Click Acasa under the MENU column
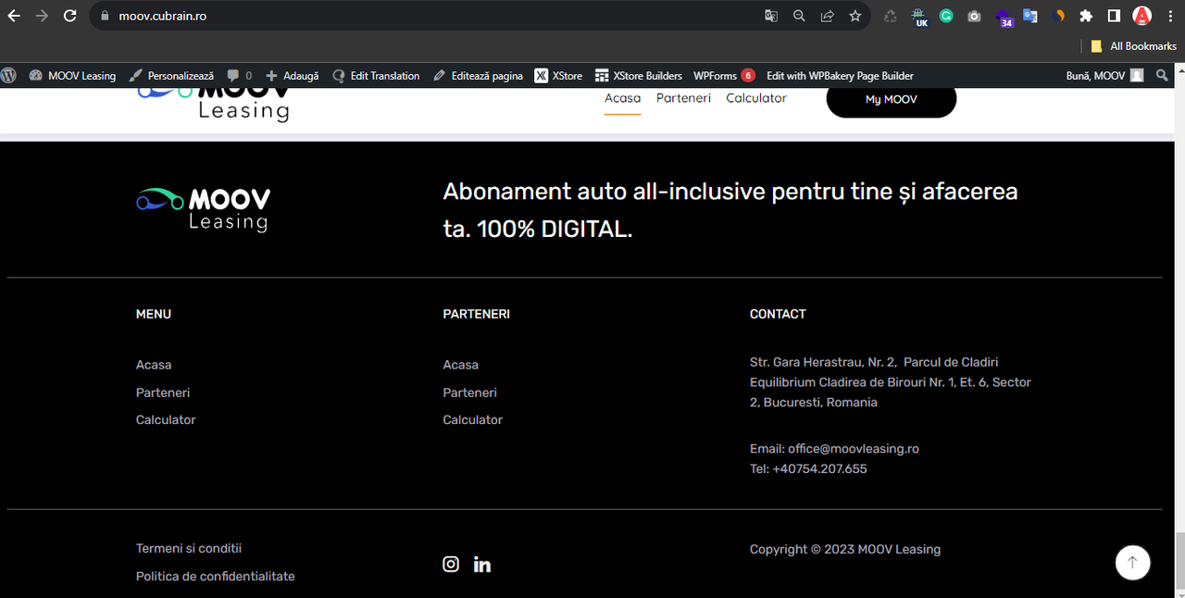The height and width of the screenshot is (598, 1185). coord(154,365)
